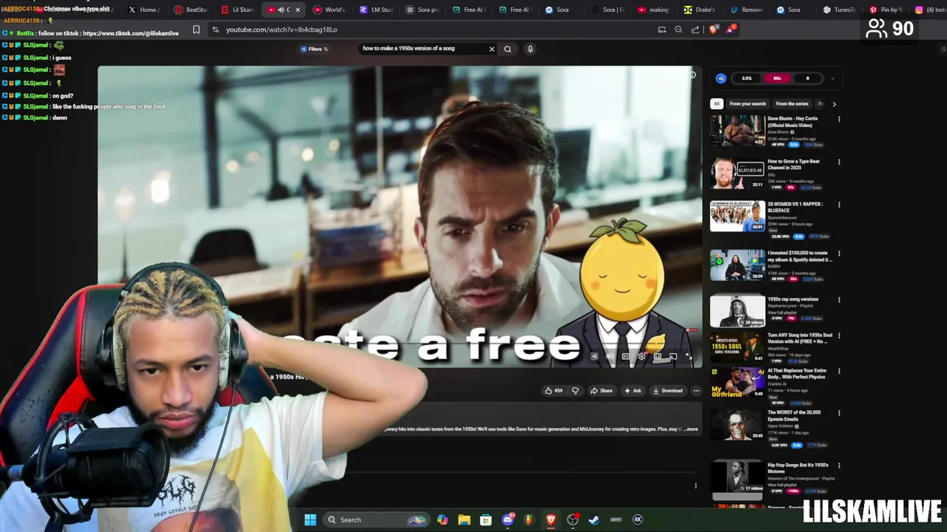Click the zoom magnifier icon in address bar
The height and width of the screenshot is (532, 947).
(x=678, y=30)
